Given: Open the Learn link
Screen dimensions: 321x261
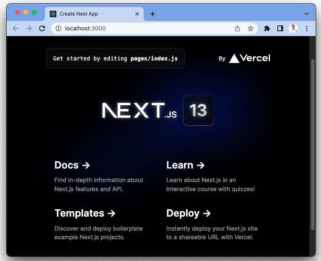Looking at the screenshot, I should (x=185, y=165).
